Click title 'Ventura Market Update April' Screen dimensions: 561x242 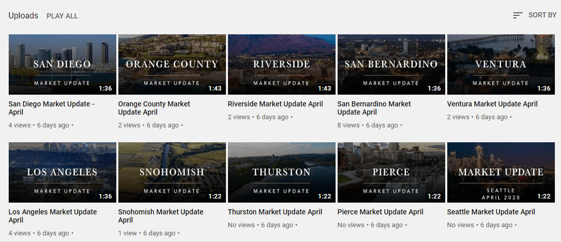pos(492,104)
